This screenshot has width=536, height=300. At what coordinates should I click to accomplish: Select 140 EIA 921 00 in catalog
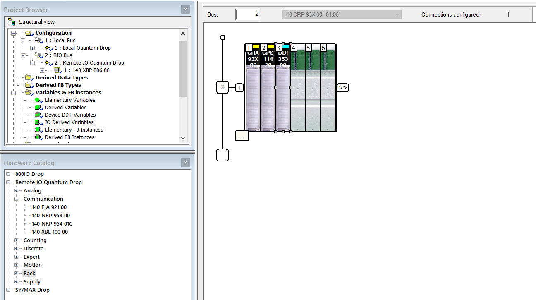tap(49, 207)
